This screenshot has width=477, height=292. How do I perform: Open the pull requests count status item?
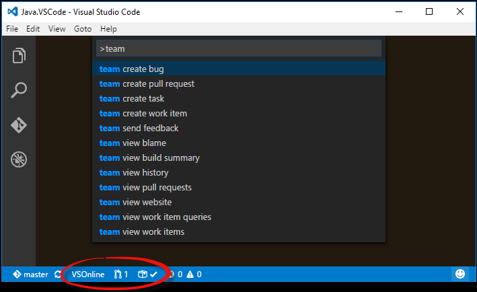click(x=121, y=275)
